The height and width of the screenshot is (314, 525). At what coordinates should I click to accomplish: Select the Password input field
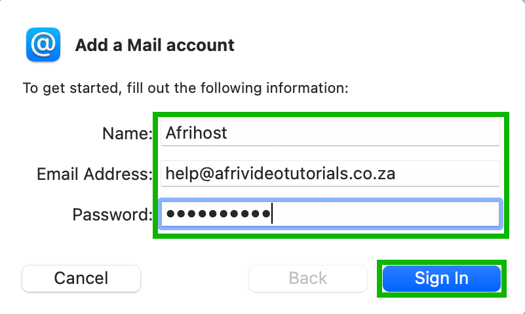click(x=329, y=214)
